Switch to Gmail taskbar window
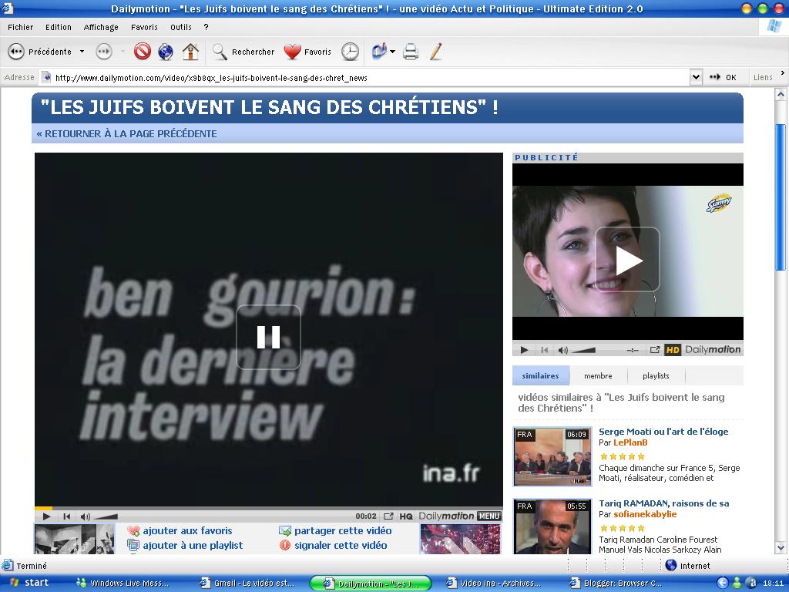789x592 pixels. 247,583
